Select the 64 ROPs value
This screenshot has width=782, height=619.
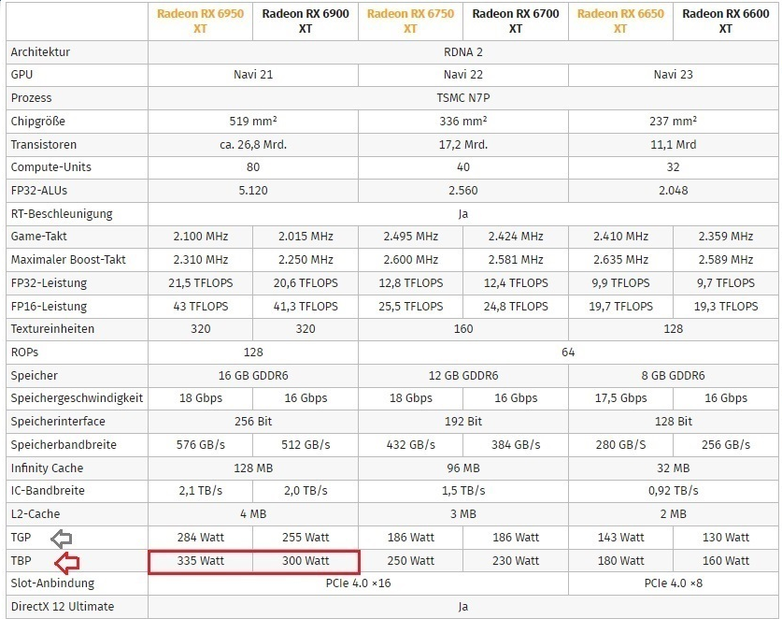click(x=568, y=353)
